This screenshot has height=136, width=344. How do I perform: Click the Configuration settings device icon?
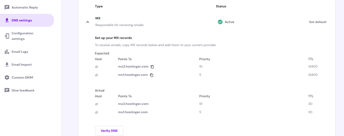7,36
